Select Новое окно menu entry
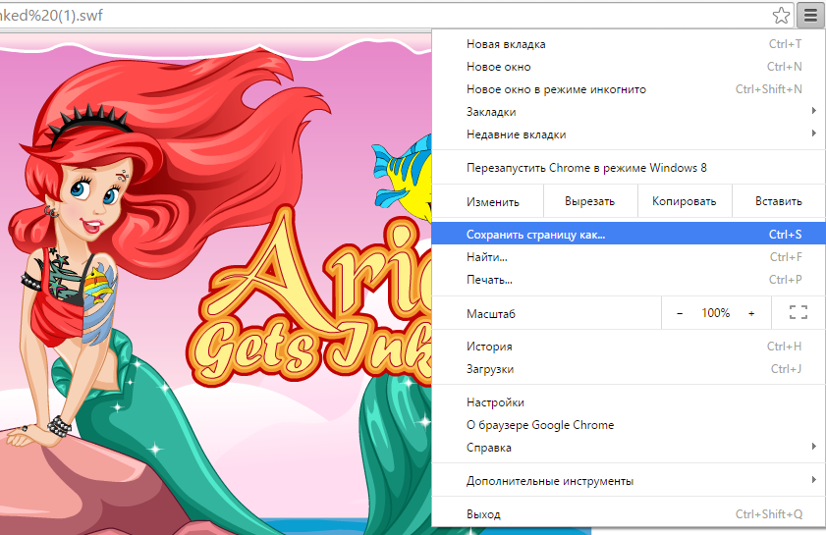826x535 pixels. [629, 67]
